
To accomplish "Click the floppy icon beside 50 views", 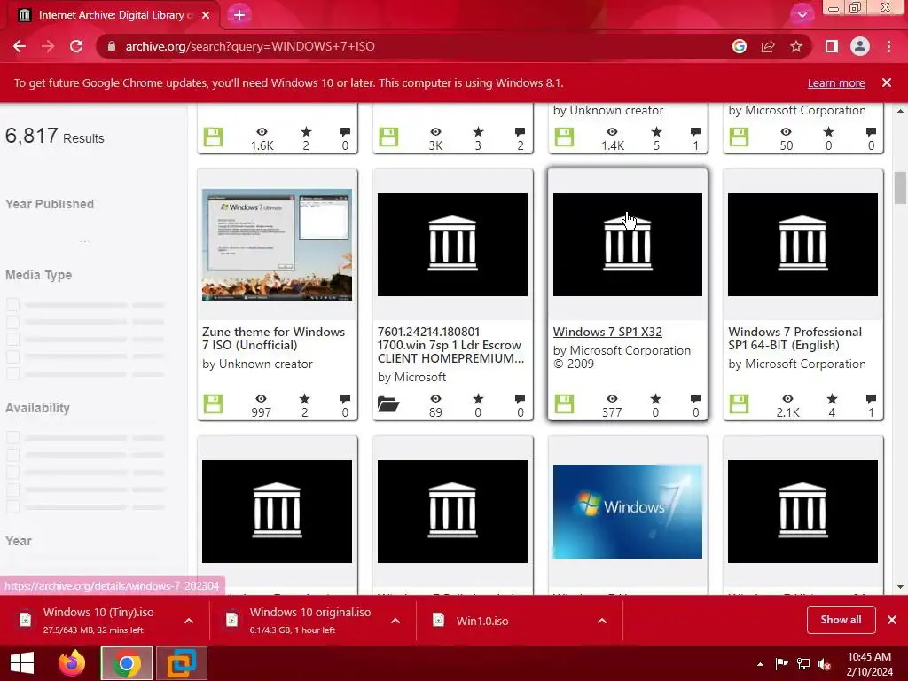I will (739, 137).
